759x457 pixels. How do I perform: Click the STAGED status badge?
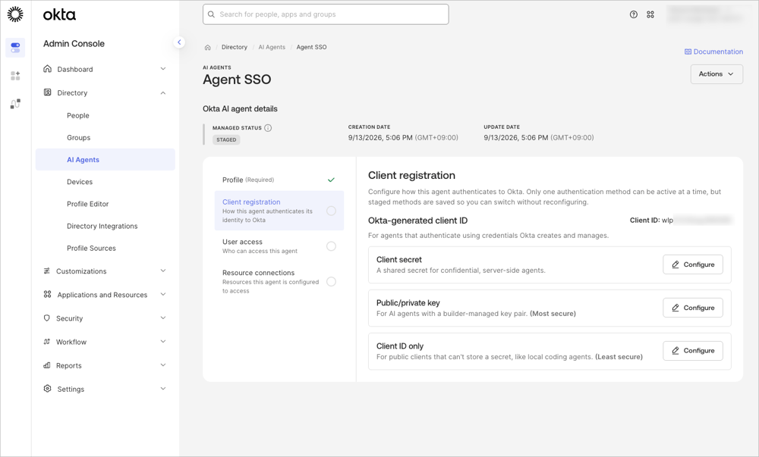(x=226, y=139)
